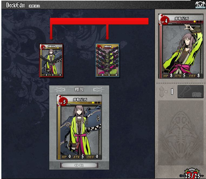Viewport: 206px width, 179px height.
Task: Increase quantity with the up arrow
Action: click(x=162, y=89)
